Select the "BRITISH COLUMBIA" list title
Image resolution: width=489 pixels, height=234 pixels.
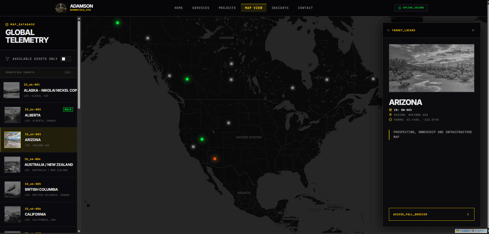[41, 189]
